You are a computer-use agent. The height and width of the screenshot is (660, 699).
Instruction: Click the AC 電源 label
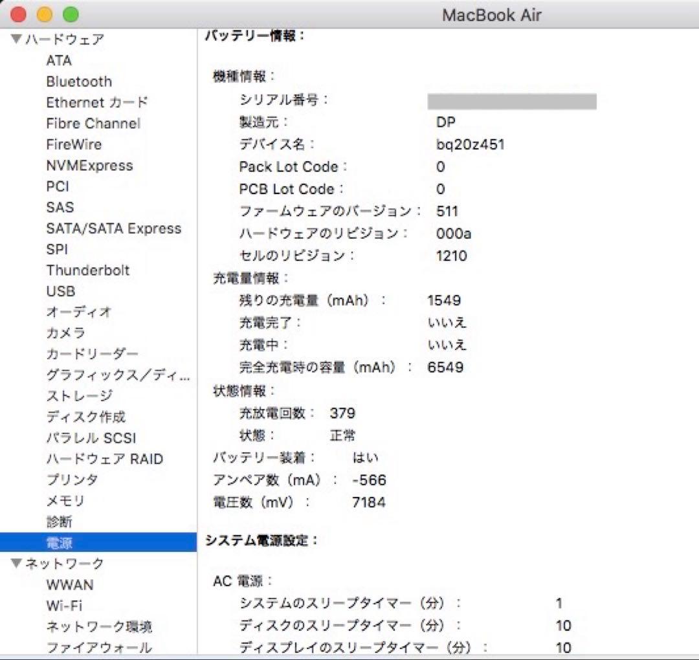(x=243, y=580)
